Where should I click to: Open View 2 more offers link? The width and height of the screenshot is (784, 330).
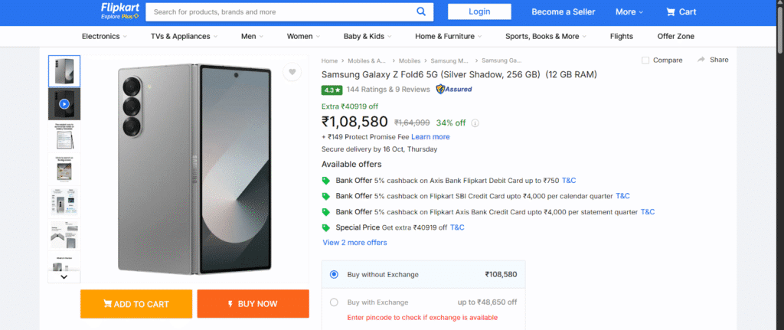coord(354,243)
